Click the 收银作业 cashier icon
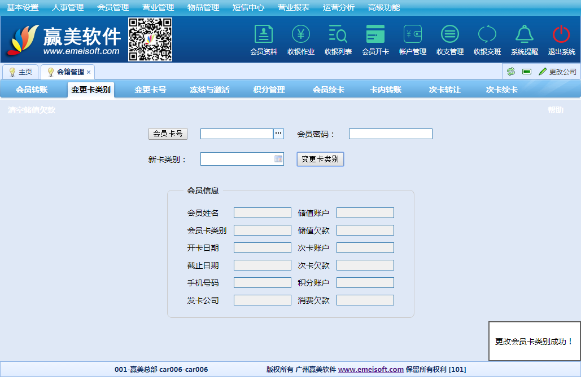Viewport: 581px width, 377px height. [300, 35]
